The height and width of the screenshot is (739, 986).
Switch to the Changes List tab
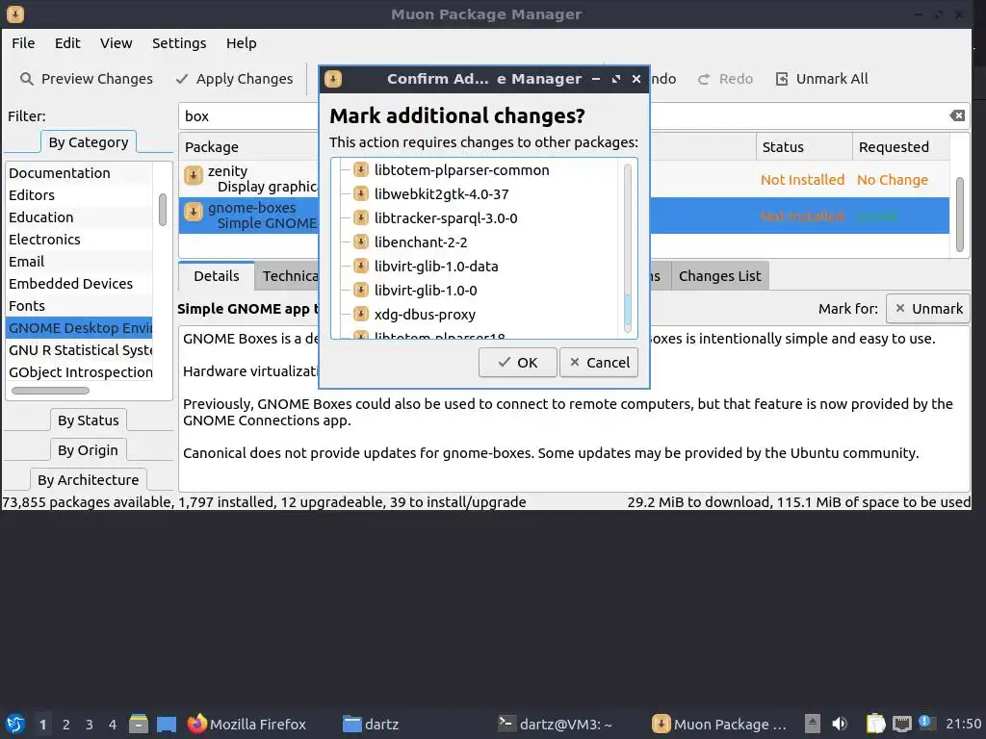720,276
